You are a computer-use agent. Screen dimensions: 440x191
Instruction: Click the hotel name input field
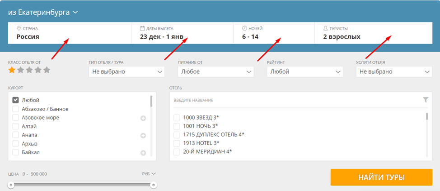pyautogui.click(x=294, y=100)
